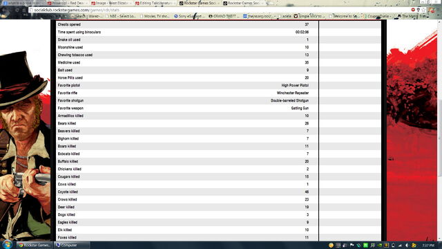This screenshot has height=249, width=442.
Task: Open the Movies, TV shows bookmark
Action: pyautogui.click(x=155, y=17)
